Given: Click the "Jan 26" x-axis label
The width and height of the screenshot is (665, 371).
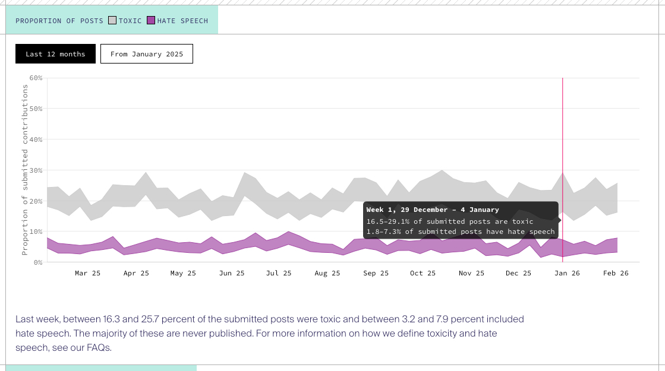Looking at the screenshot, I should click(567, 273).
